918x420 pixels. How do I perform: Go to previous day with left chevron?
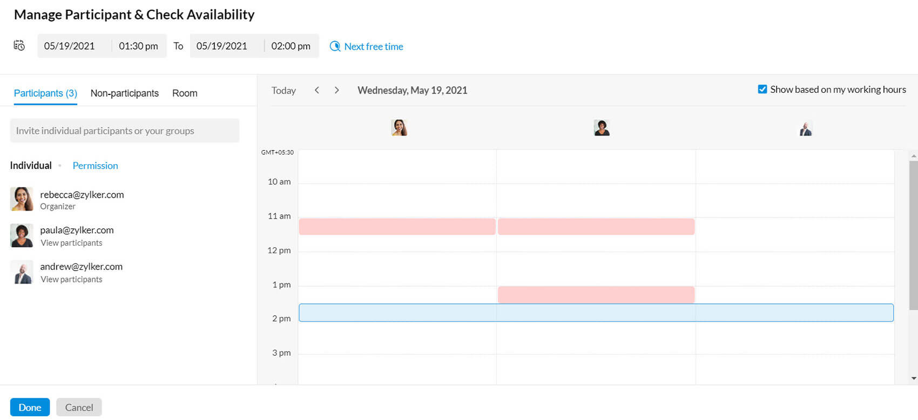317,90
